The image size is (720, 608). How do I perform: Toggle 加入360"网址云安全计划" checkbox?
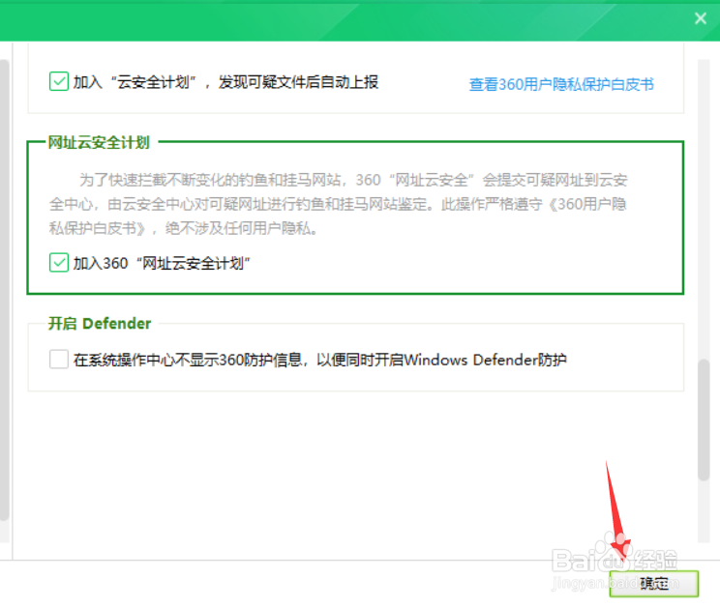59,263
